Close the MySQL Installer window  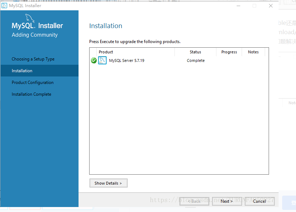(x=271, y=6)
